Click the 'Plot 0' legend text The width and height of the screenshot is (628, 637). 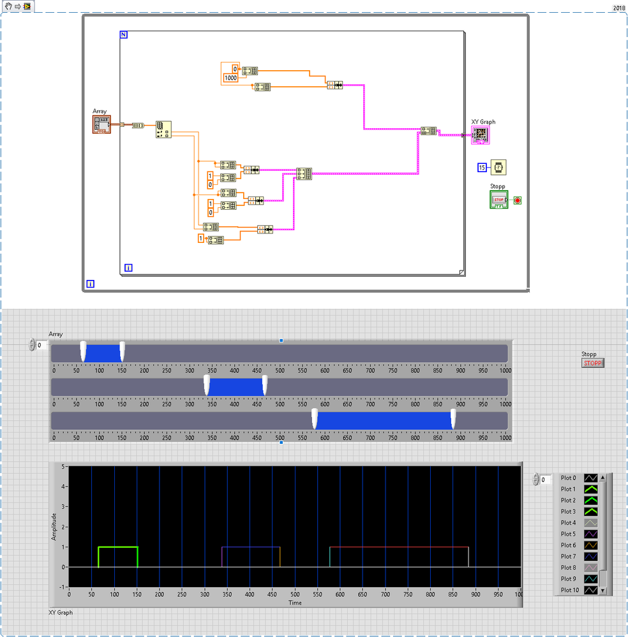[x=568, y=478]
